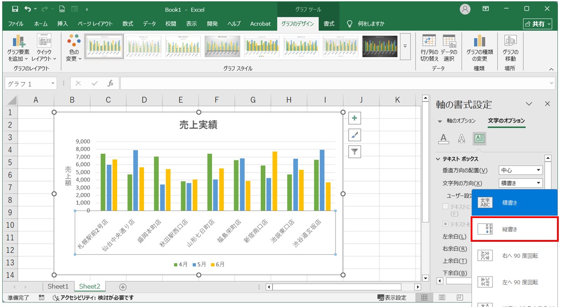
Task: Open 色の変更 (Change Colors) palette
Action: pyautogui.click(x=74, y=49)
